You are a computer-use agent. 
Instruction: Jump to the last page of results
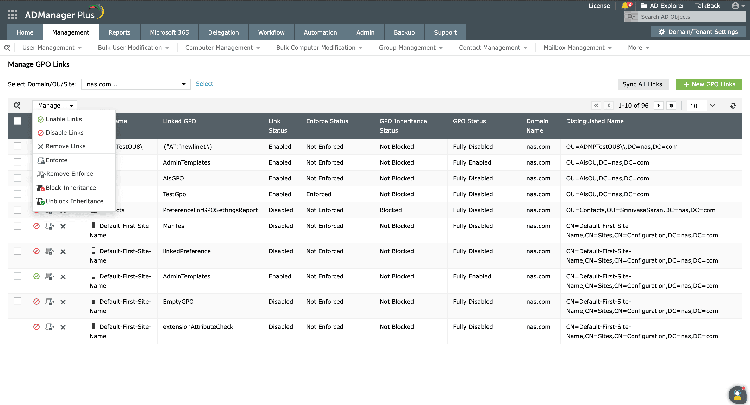[671, 106]
